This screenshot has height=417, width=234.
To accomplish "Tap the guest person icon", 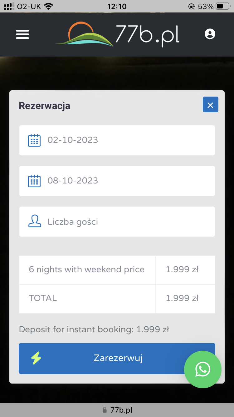I will pos(35,221).
